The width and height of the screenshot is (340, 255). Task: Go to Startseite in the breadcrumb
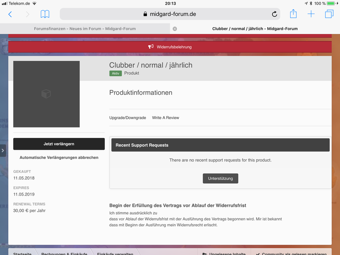[22, 253]
